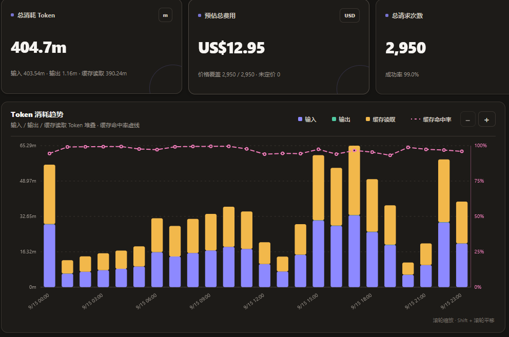
Task: Click the 滚轮缩放 Shift hint text
Action: [x=463, y=321]
